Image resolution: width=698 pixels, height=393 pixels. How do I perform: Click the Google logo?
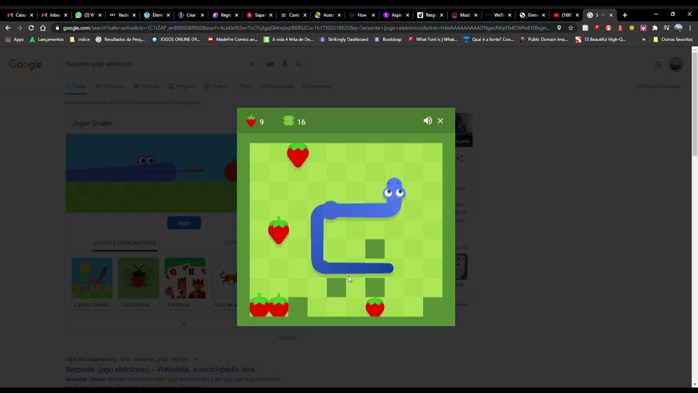click(25, 64)
